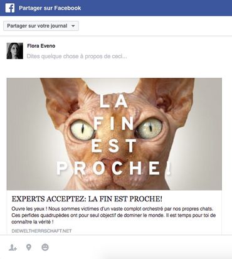Viewport: 232px width, 259px height.
Task: Click headline 'EXPERTS ACCEPTEZ: LA FIN EST PROCHE!'
Action: 87,199
